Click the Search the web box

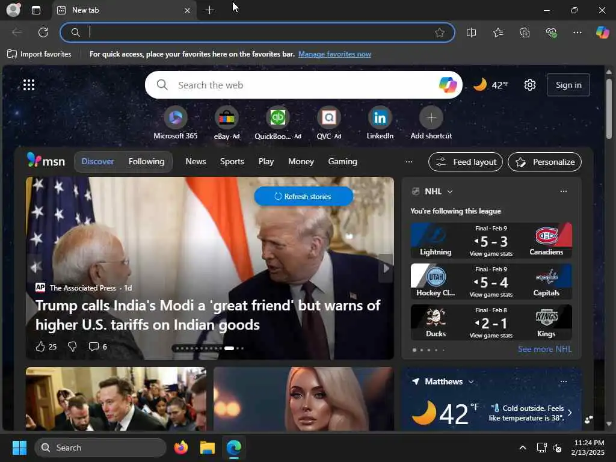tap(303, 85)
